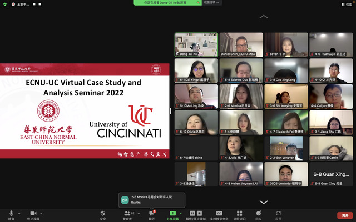
Task: Click the green screen-sharing notice banner
Action: [167, 3]
